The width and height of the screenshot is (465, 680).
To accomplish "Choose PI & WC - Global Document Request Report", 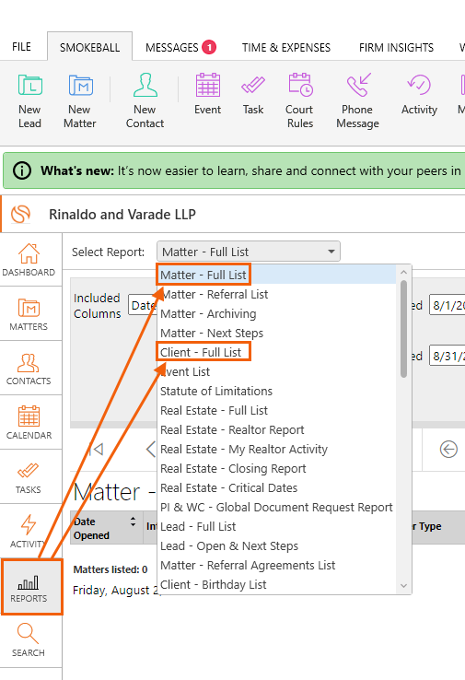I will point(275,507).
